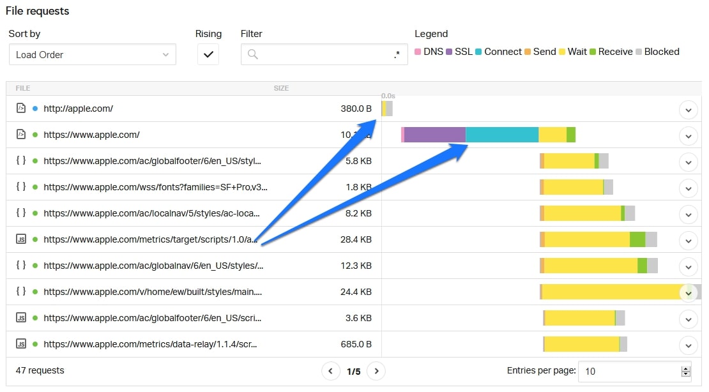Go to previous page of requests
Image resolution: width=709 pixels, height=392 pixels.
pyautogui.click(x=330, y=371)
